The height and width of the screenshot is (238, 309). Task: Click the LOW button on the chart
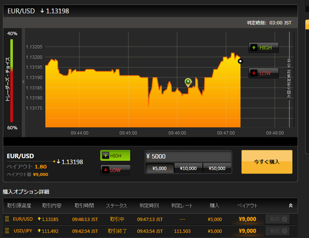(x=263, y=73)
